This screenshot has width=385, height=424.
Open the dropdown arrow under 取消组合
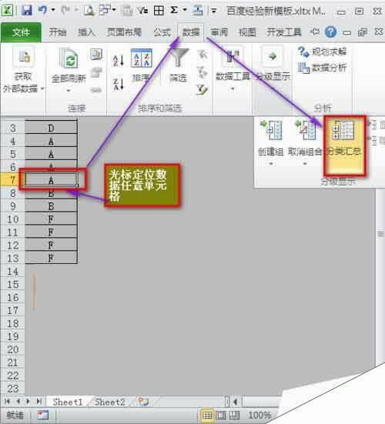tap(305, 164)
